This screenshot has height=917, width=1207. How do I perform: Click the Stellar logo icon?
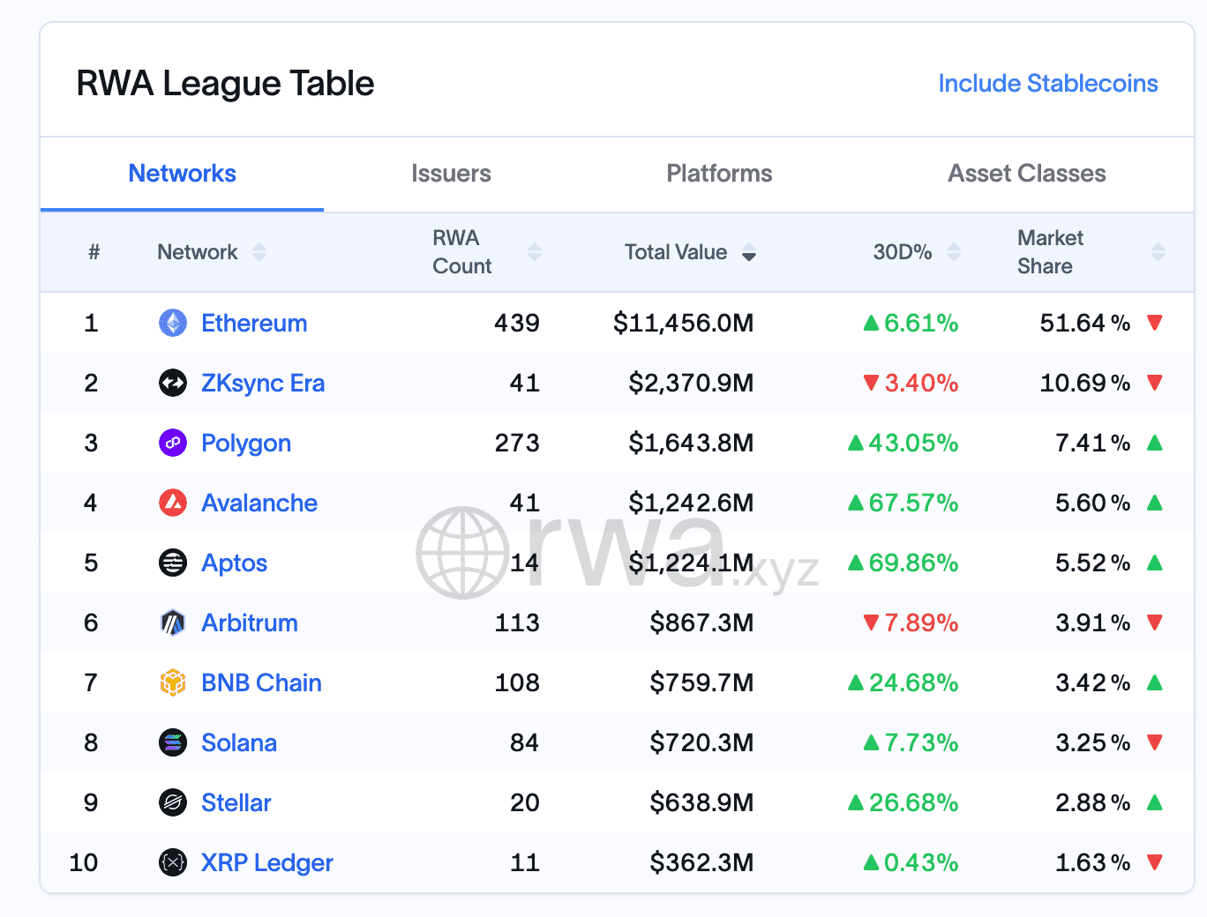[x=173, y=802]
